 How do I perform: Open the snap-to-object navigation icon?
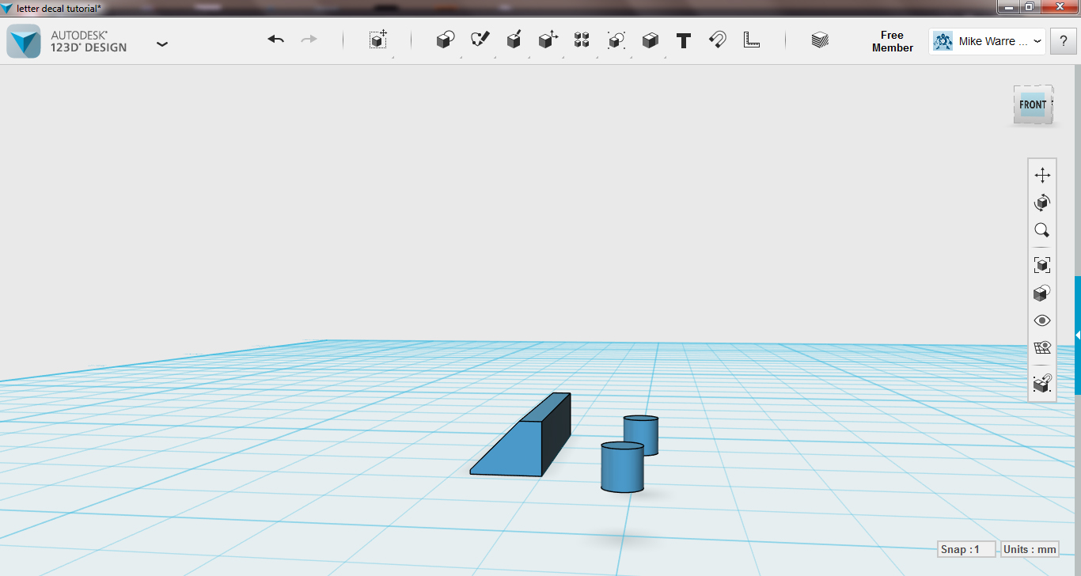[x=1042, y=383]
